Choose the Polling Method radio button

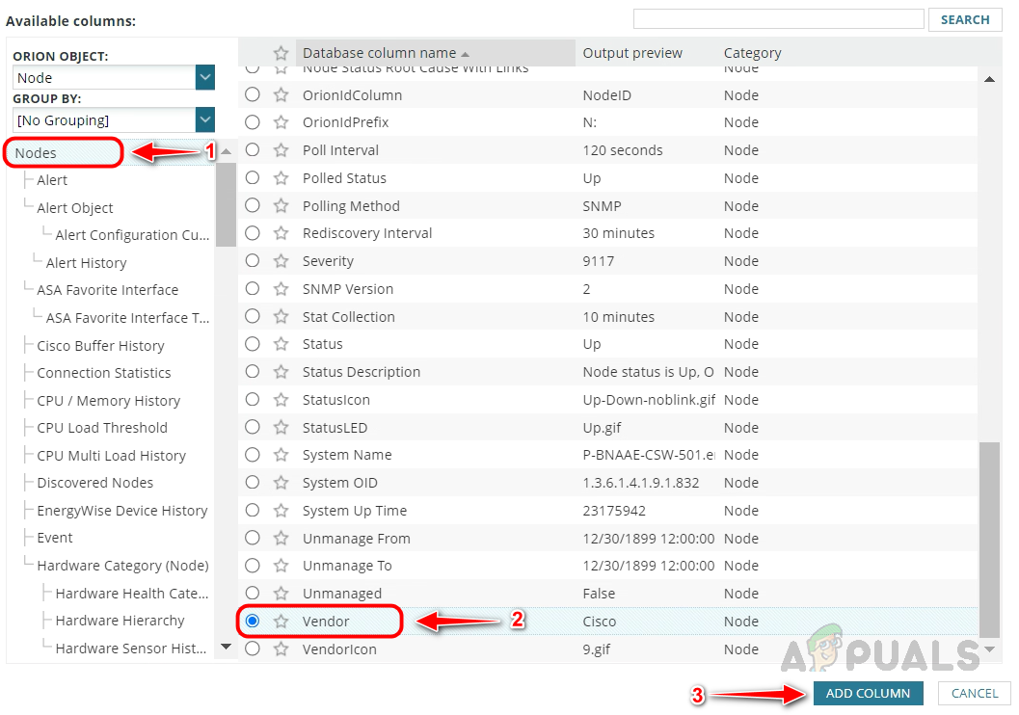coord(253,206)
